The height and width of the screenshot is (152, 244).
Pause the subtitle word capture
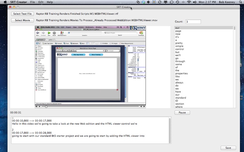point(182,112)
